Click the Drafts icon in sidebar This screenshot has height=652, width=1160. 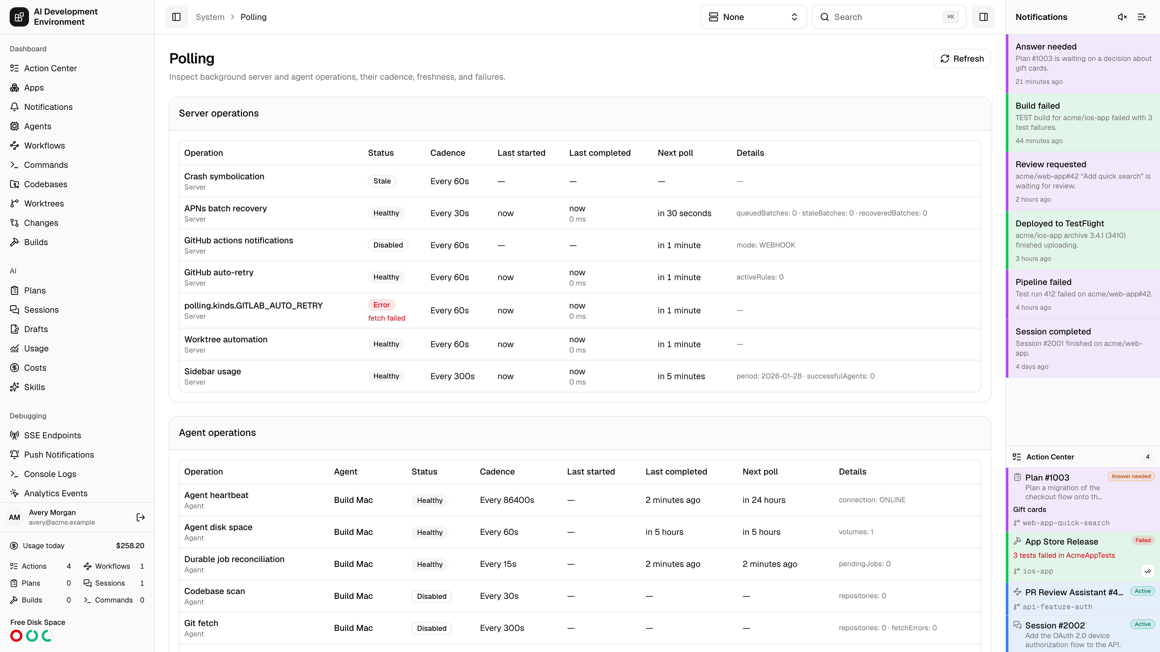pyautogui.click(x=14, y=329)
